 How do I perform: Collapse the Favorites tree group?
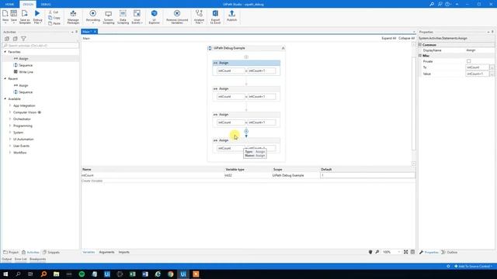click(5, 52)
